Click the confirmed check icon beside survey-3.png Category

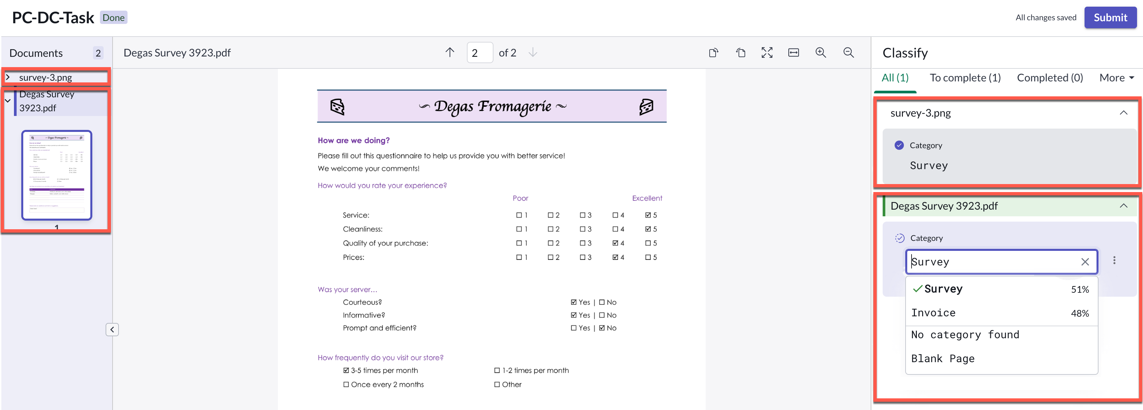point(899,145)
